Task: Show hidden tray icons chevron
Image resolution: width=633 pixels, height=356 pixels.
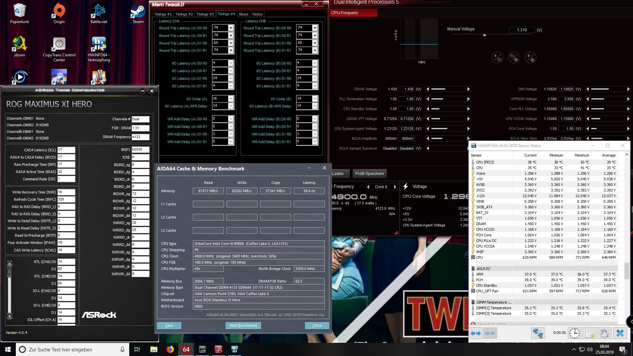Action: (x=574, y=349)
